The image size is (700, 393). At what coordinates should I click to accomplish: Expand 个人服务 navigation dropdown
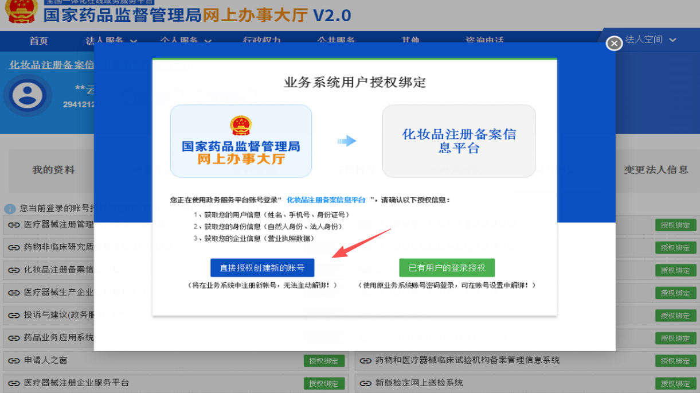tap(186, 40)
